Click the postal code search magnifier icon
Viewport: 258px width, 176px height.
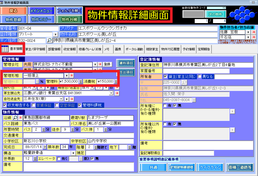49,40
